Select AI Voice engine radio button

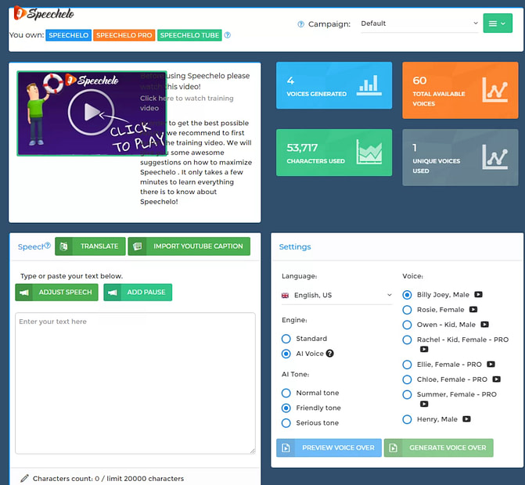click(286, 354)
